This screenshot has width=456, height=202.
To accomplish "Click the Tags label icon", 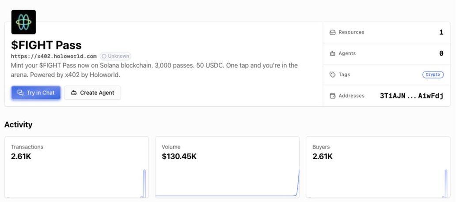I will pyautogui.click(x=333, y=75).
